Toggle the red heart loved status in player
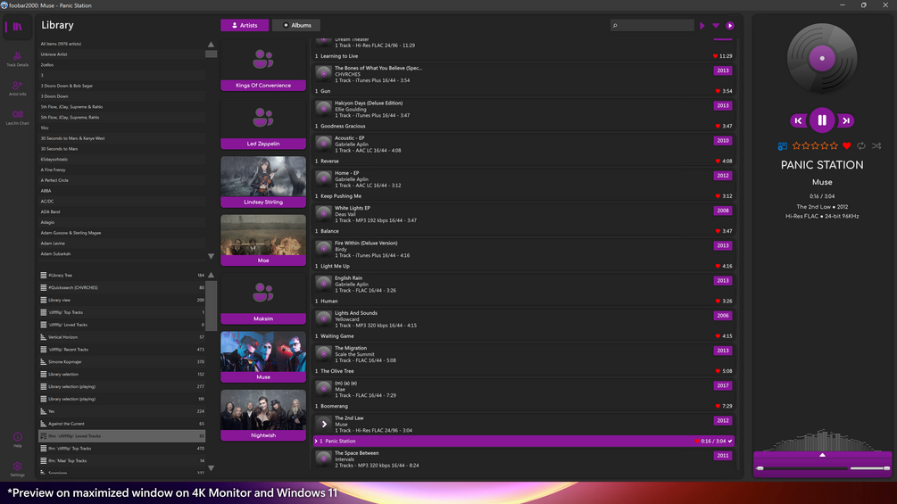 click(847, 145)
